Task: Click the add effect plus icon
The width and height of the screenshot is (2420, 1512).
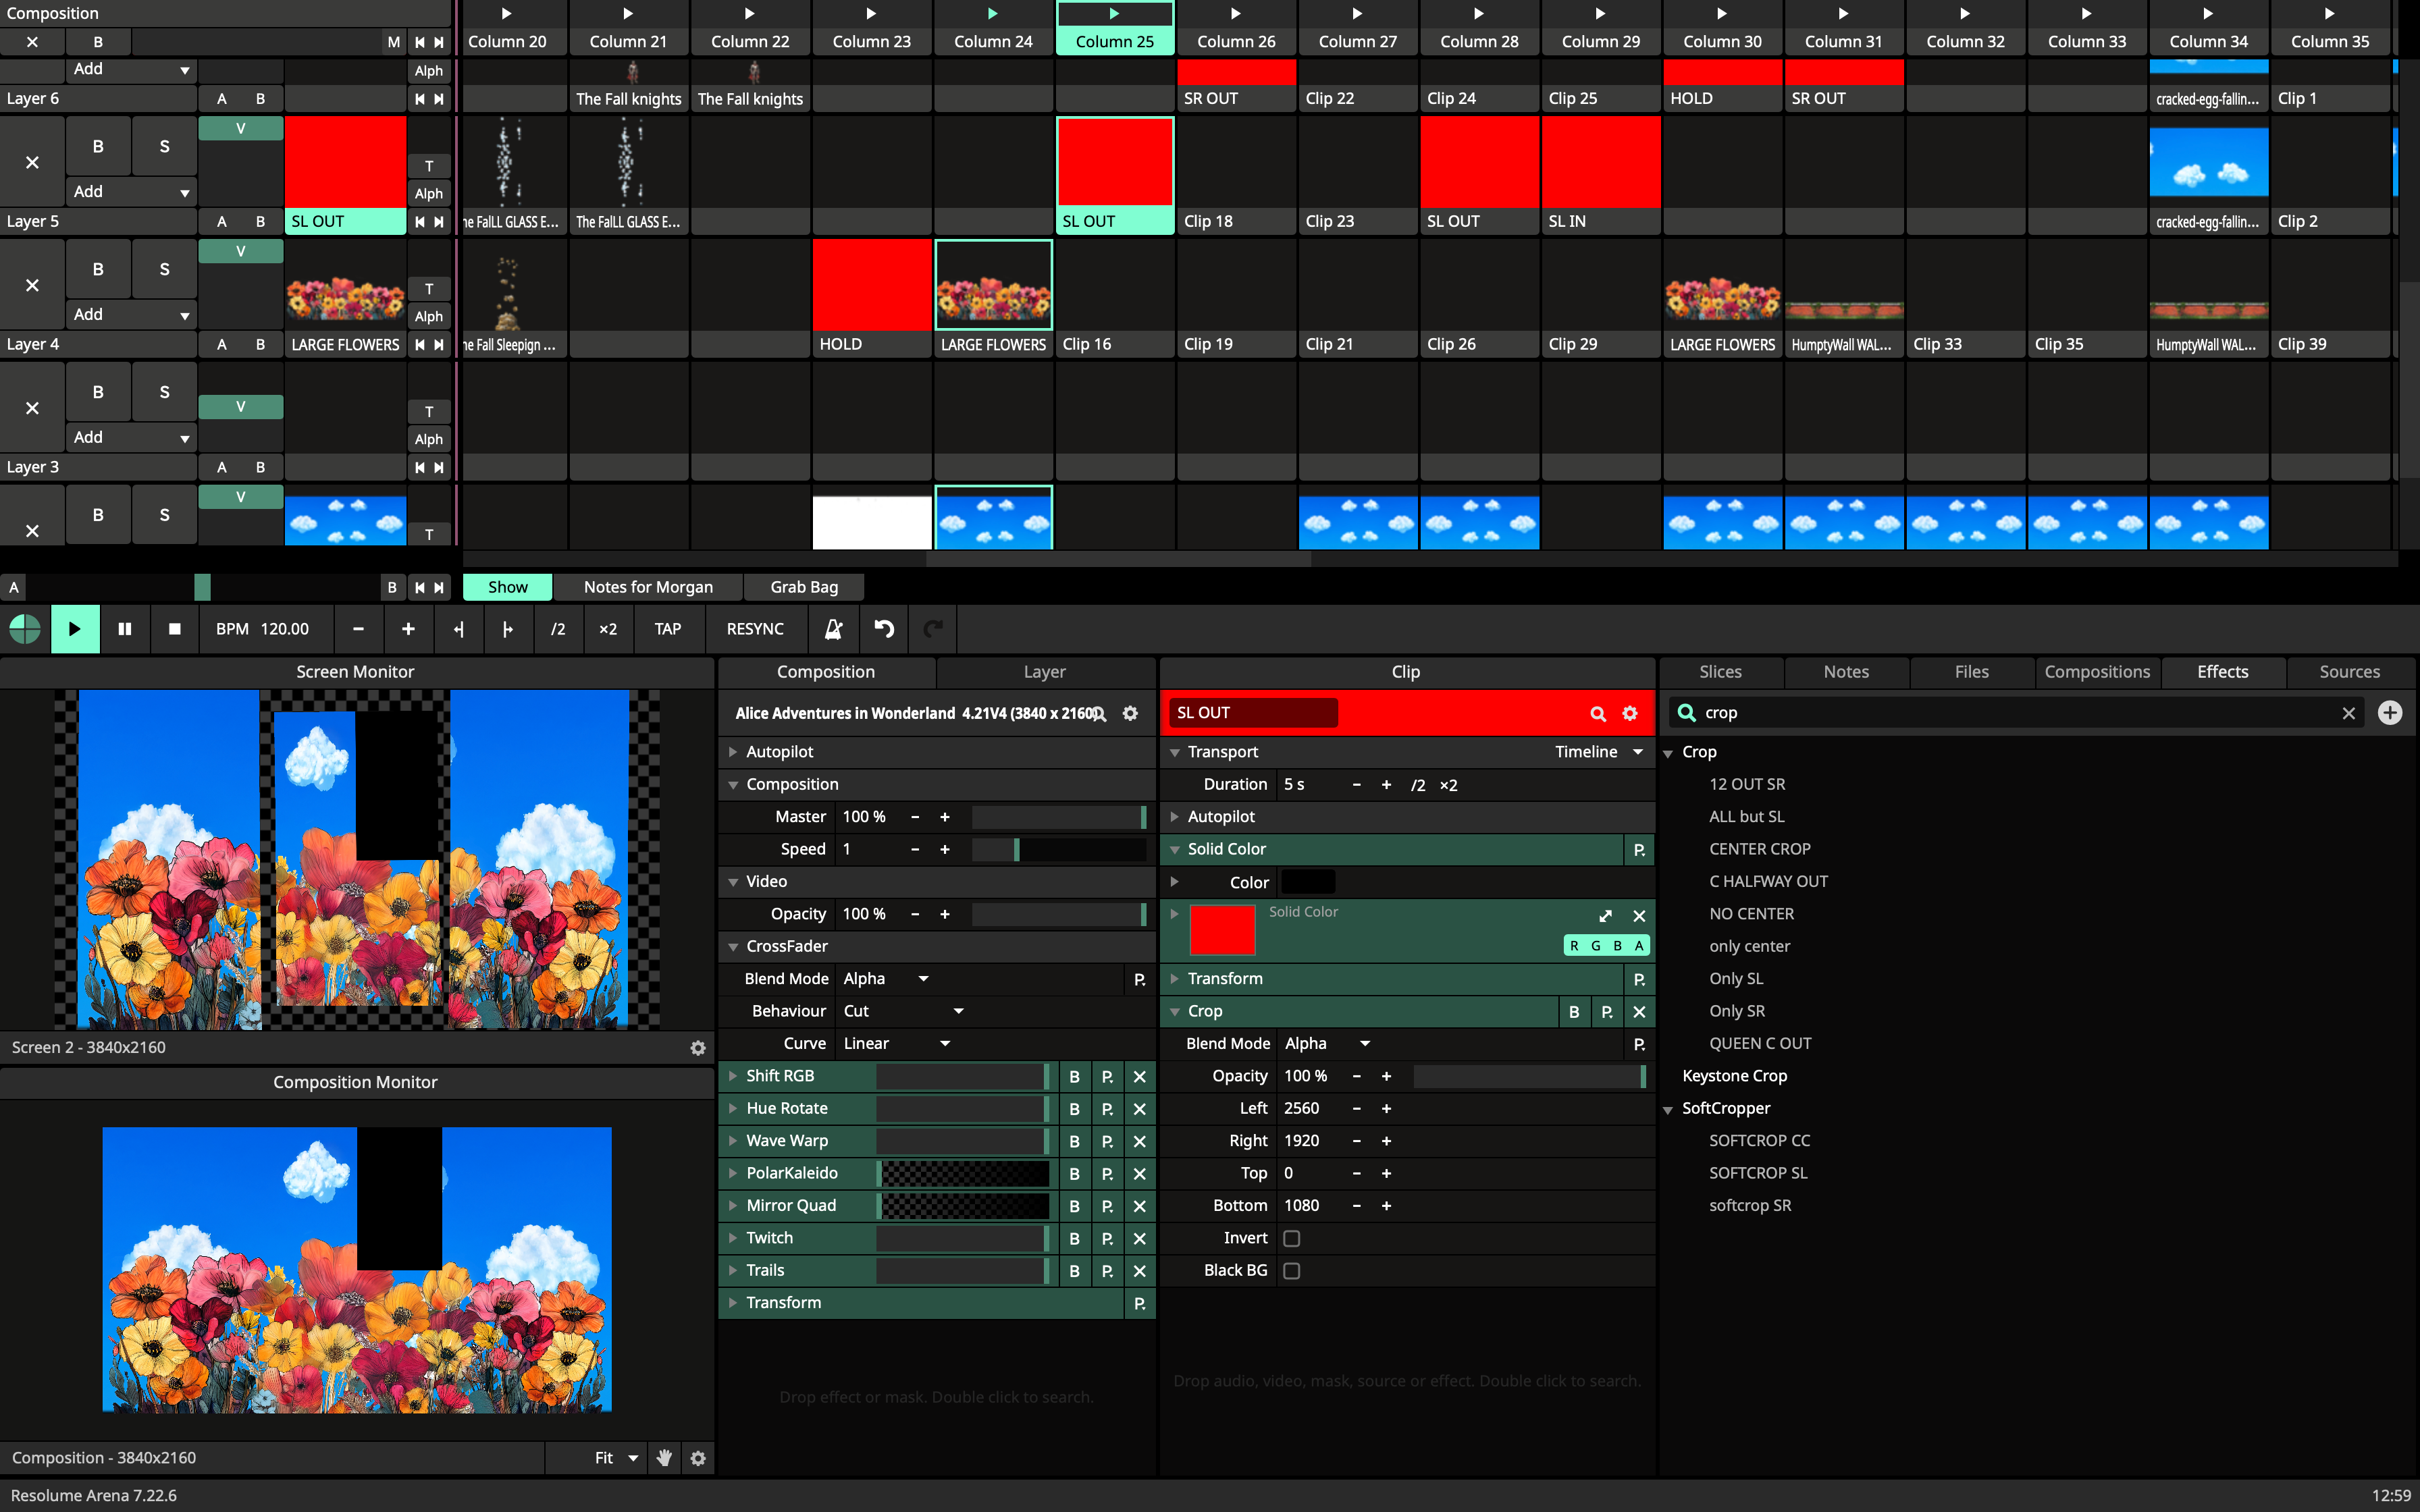Action: [x=2390, y=713]
